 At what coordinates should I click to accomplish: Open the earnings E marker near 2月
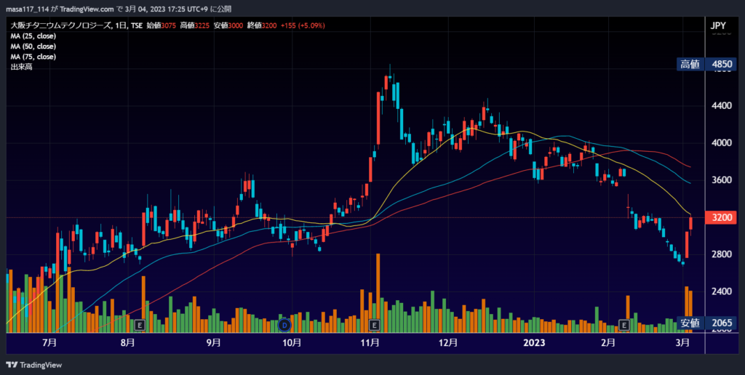pyautogui.click(x=624, y=325)
